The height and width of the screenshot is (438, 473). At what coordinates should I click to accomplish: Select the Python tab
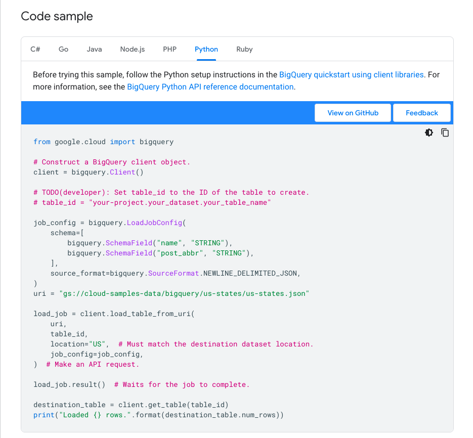tap(206, 49)
